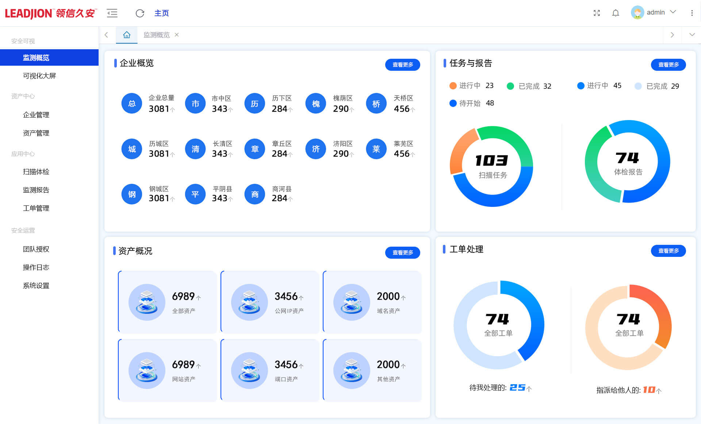Click the 钢 circle icon

[x=132, y=194]
